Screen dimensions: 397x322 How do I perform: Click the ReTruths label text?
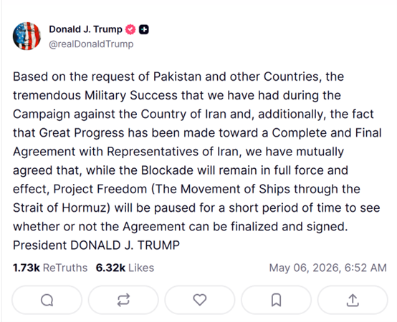pos(65,268)
